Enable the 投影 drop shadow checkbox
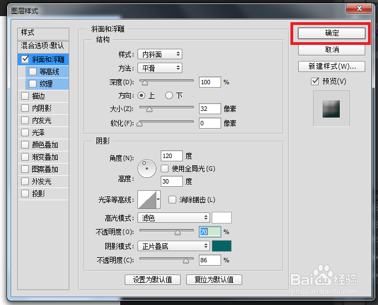378x305 pixels. coord(25,194)
